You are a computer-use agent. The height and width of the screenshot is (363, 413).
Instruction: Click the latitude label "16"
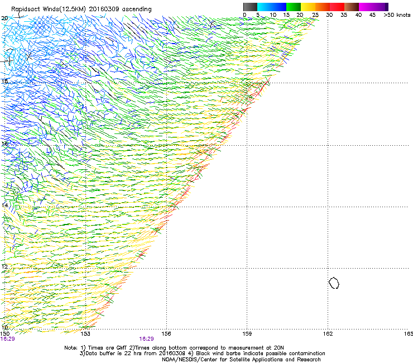[4, 144]
